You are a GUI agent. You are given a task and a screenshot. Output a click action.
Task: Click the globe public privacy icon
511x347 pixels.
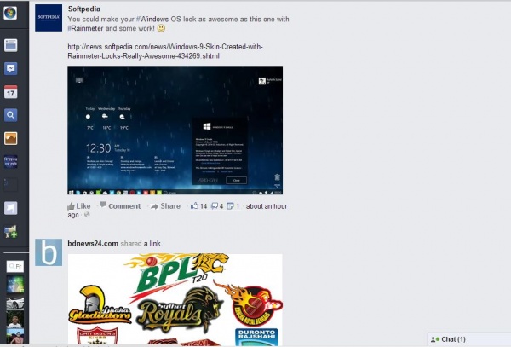(87, 215)
